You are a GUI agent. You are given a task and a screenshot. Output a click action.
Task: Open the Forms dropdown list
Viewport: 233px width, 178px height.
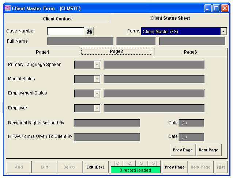point(223,31)
